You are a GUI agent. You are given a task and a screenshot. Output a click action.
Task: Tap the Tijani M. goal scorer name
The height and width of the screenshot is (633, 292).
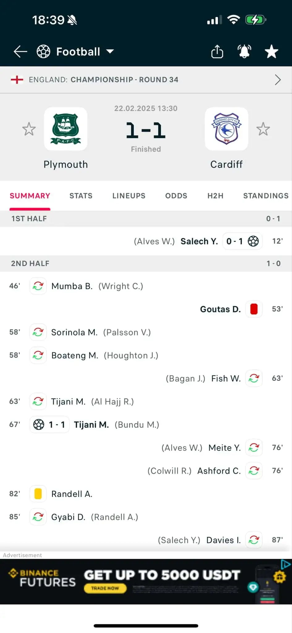coord(91,425)
